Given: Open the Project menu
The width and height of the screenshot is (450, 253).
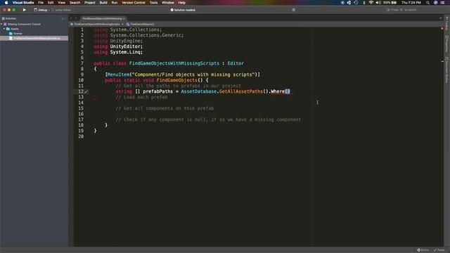Looking at the screenshot, I should [89, 3].
